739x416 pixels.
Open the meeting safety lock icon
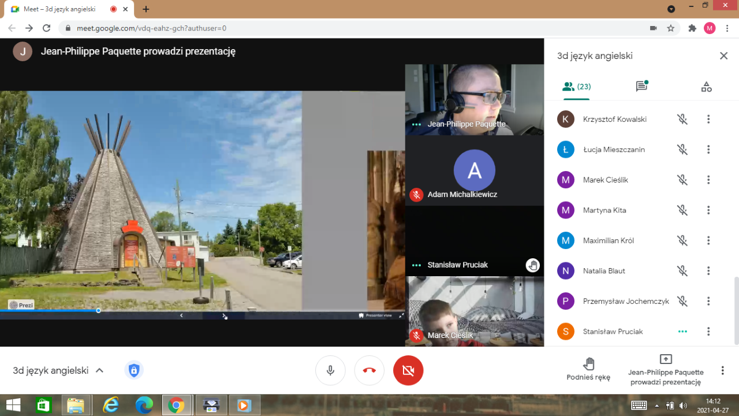[134, 370]
